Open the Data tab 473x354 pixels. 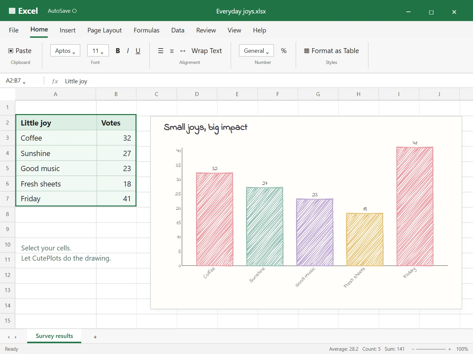point(178,30)
